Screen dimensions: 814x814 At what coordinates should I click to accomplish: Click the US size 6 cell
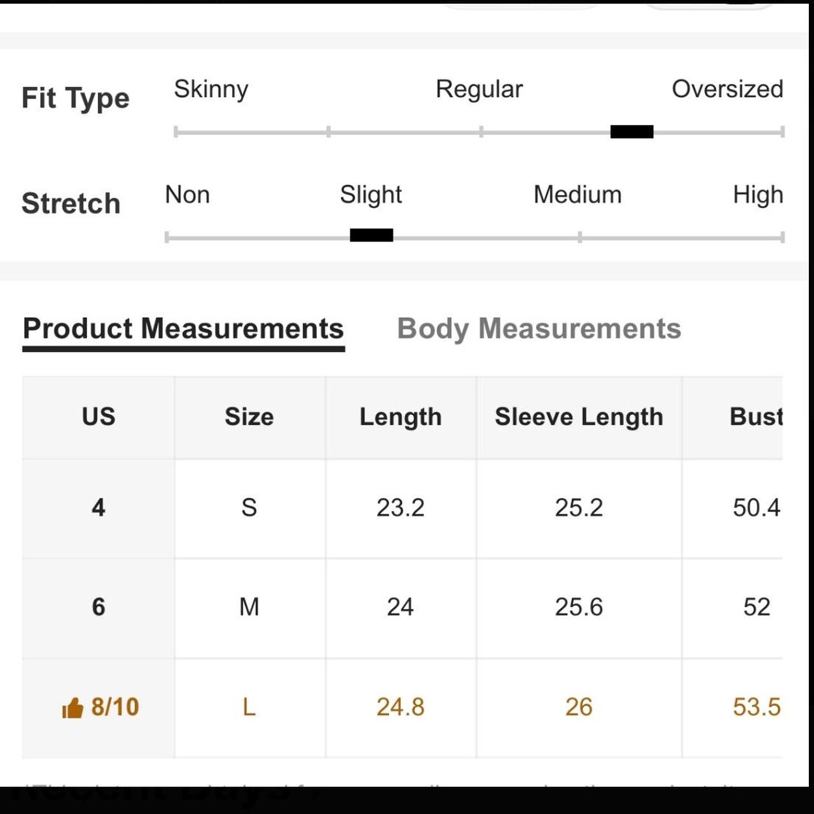[x=99, y=607]
